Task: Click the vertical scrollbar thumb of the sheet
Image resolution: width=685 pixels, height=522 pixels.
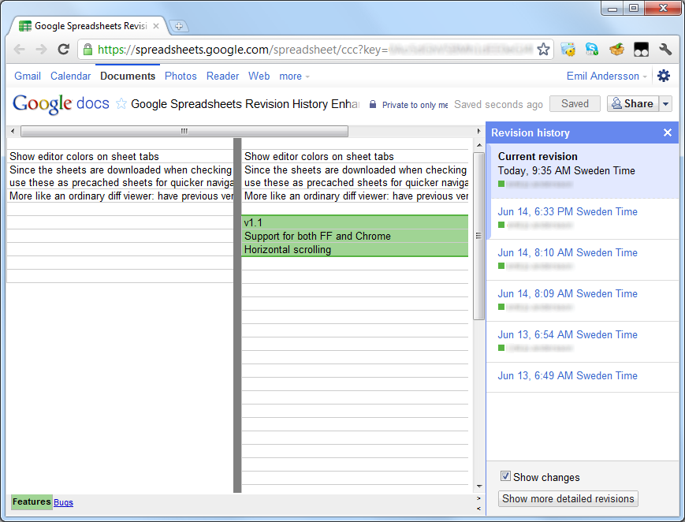Action: pos(478,236)
